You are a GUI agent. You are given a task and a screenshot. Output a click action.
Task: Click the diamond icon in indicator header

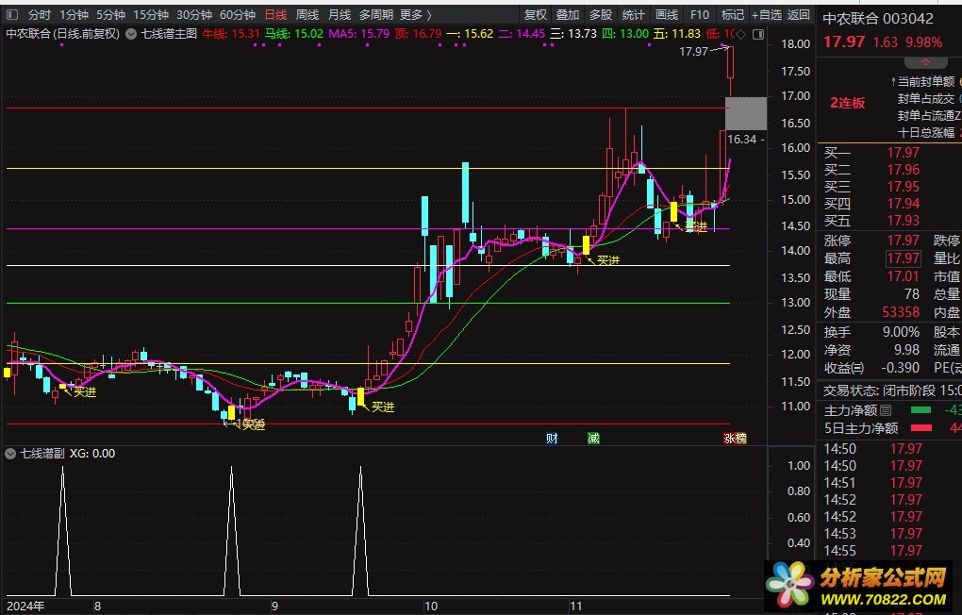tap(741, 34)
